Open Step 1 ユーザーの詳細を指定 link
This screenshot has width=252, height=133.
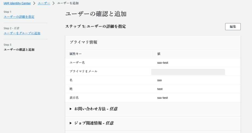click(x=19, y=17)
